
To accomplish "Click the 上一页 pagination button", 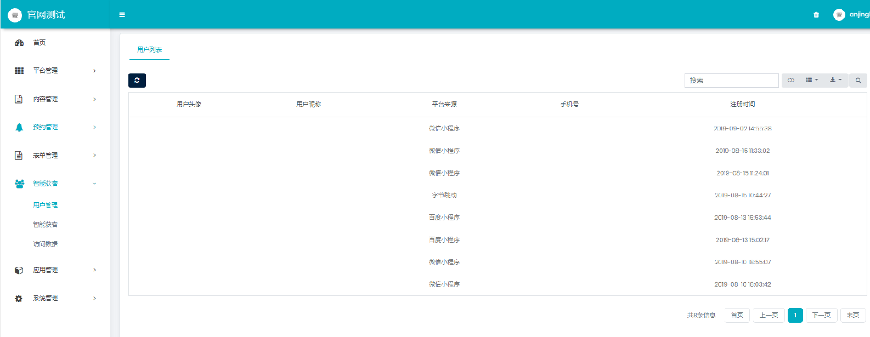I will click(x=769, y=315).
